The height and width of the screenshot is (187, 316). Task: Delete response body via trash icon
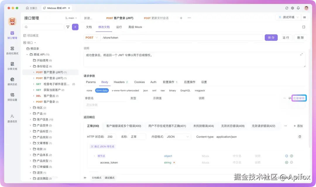[x=300, y=137]
